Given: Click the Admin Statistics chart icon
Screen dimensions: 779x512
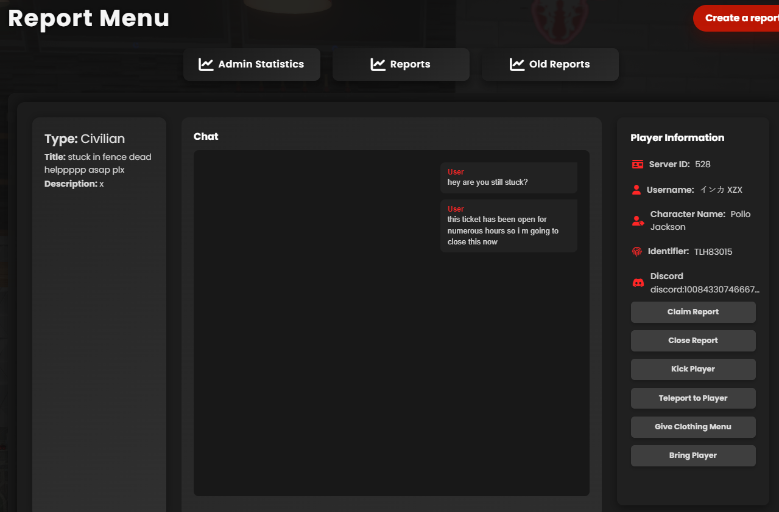Looking at the screenshot, I should [206, 64].
